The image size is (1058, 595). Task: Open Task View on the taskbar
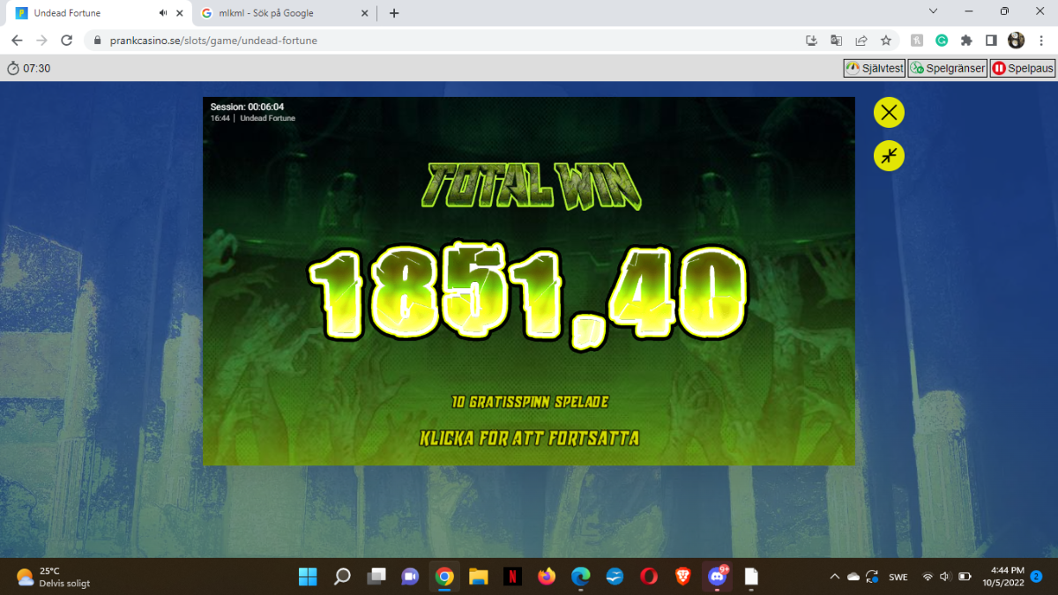(x=376, y=576)
